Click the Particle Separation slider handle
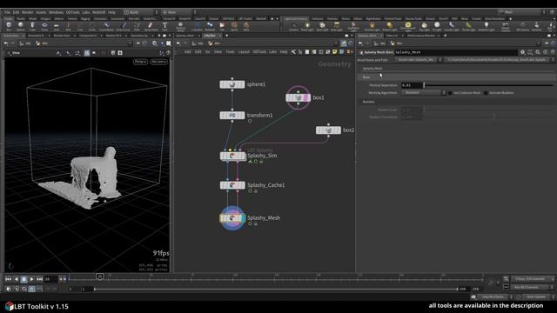The image size is (557, 313). tap(424, 85)
